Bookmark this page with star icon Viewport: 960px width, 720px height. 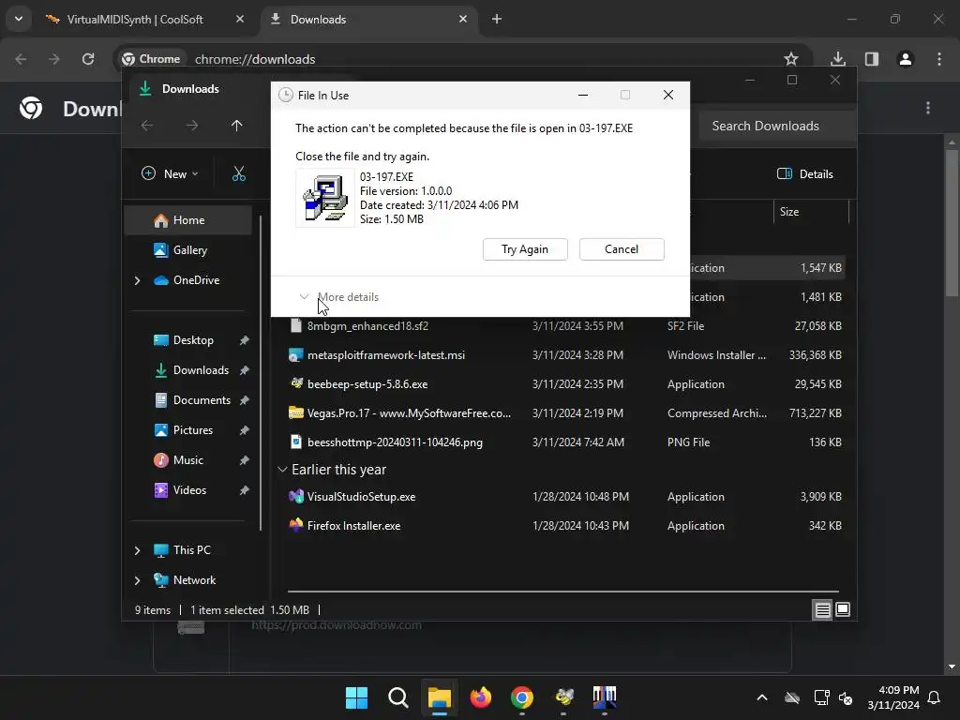pos(791,59)
